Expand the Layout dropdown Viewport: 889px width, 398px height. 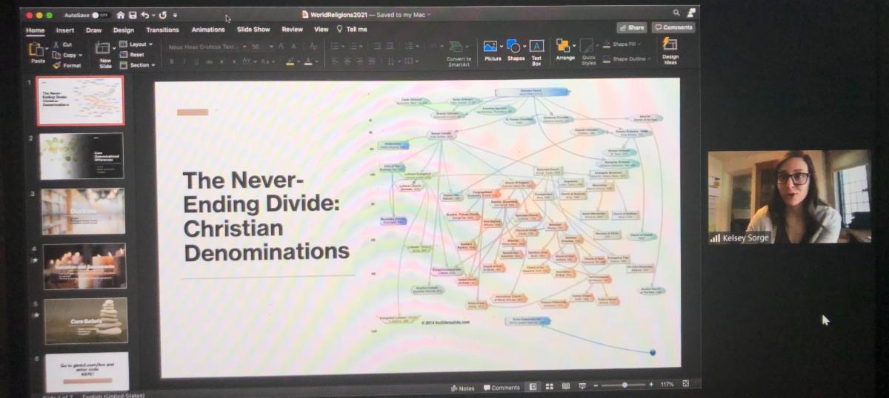click(x=140, y=44)
